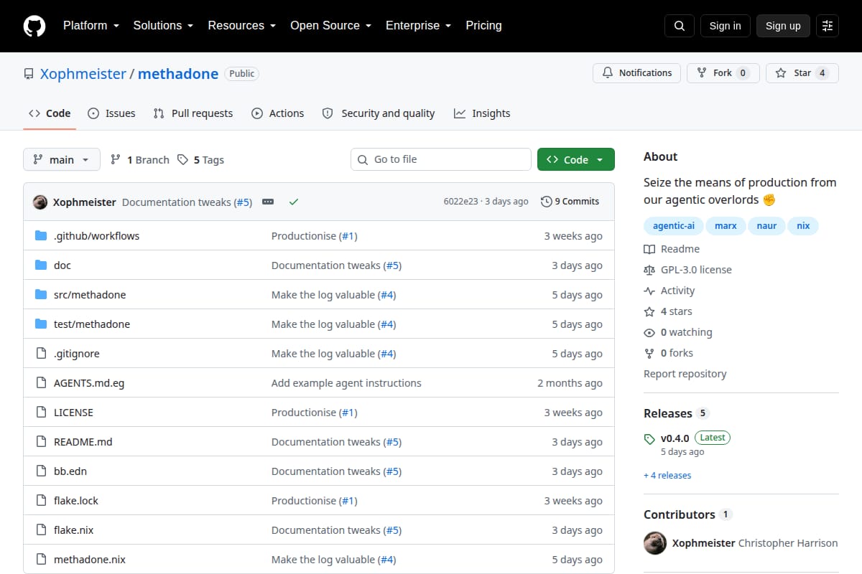This screenshot has height=574, width=862.
Task: Star the methadone repository
Action: click(x=802, y=73)
